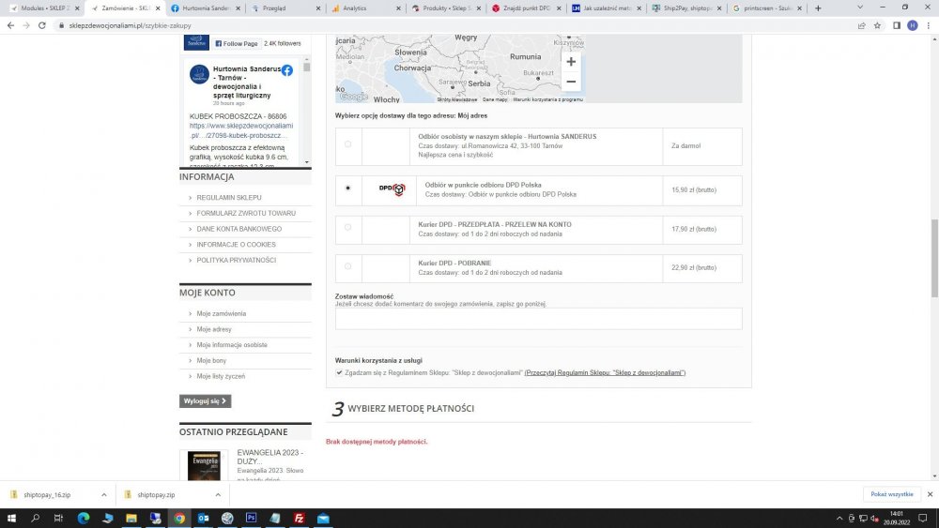This screenshot has height=528, width=939.
Task: Switch to the Modules - SKLEP tab
Action: 44,8
